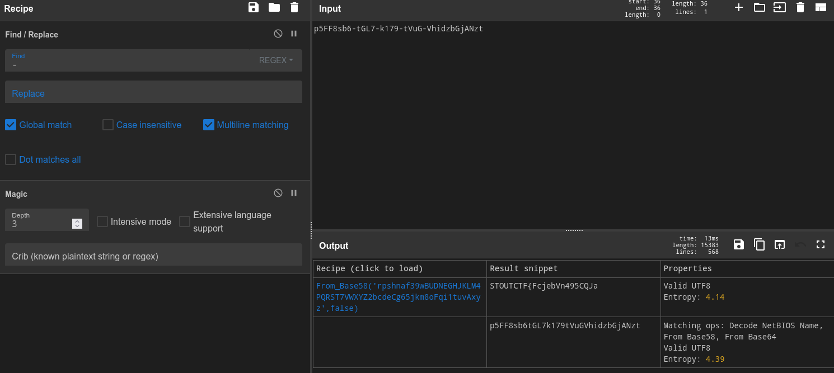
Task: Adjust the Depth stepper arrows
Action: pos(77,224)
